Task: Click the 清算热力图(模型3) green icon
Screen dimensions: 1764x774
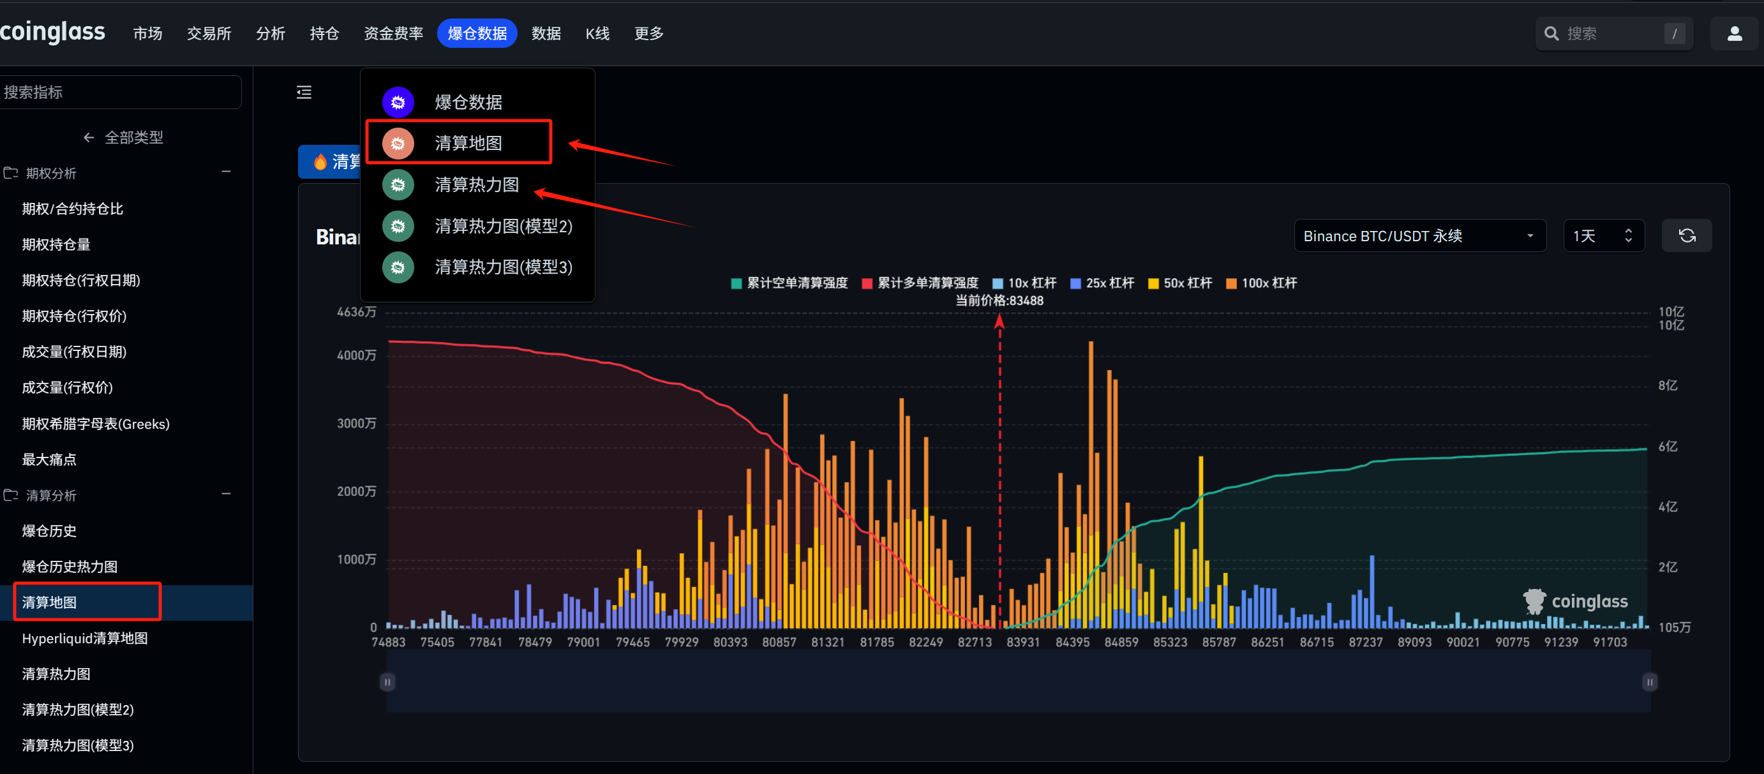Action: point(398,267)
